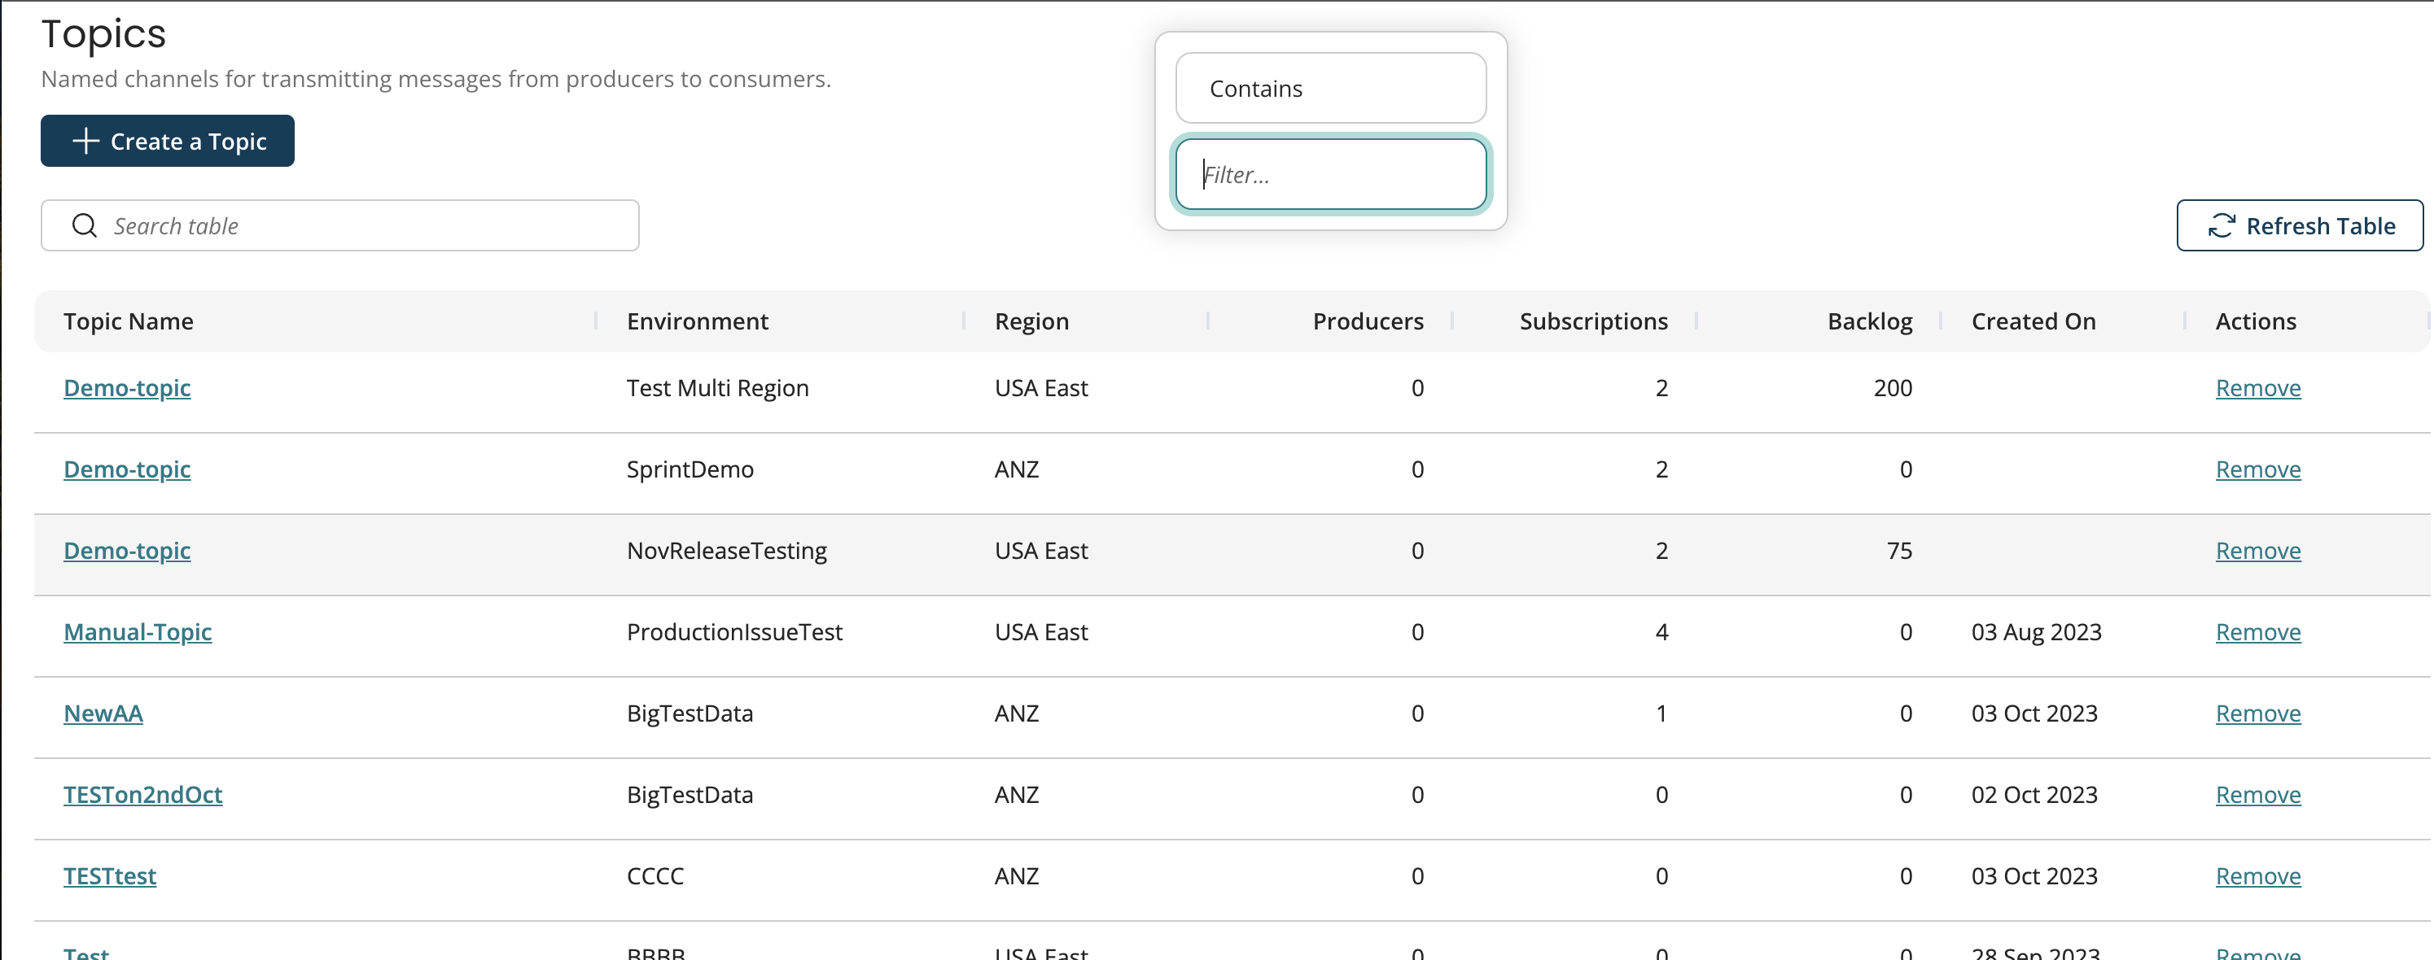Click the Create a Topic button
Viewport: 2434px width, 960px height.
pyautogui.click(x=166, y=140)
